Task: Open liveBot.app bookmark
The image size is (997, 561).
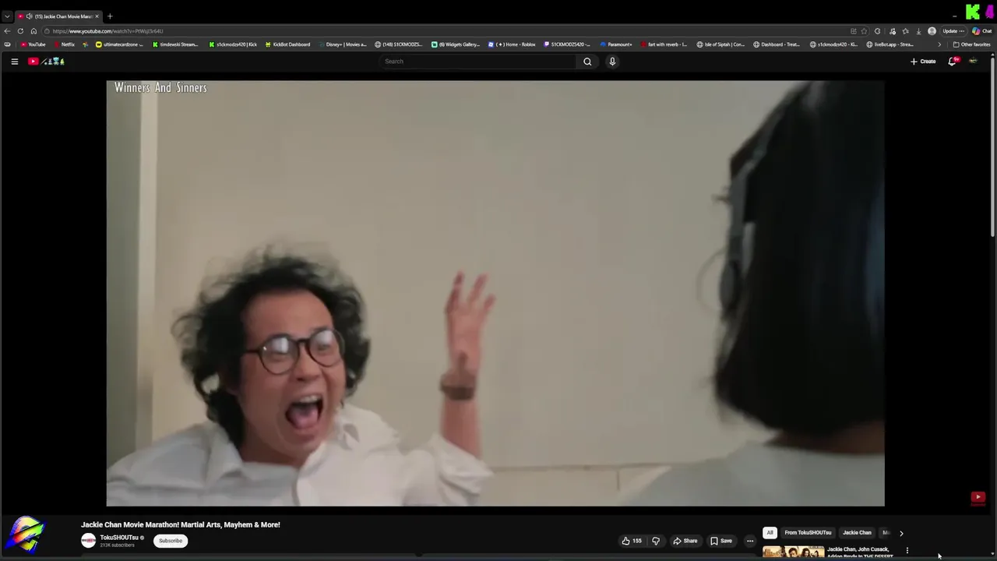Action: (890, 44)
